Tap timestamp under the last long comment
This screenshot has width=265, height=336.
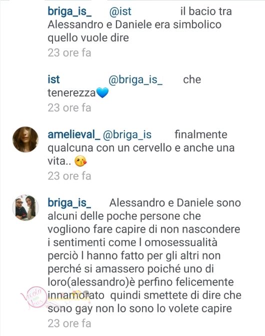pyautogui.click(x=69, y=324)
